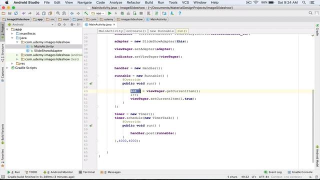Viewport: 320px width, 180px height.
Task: Click the Collapse All icon in Project panel
Action: pyautogui.click(x=64, y=24)
